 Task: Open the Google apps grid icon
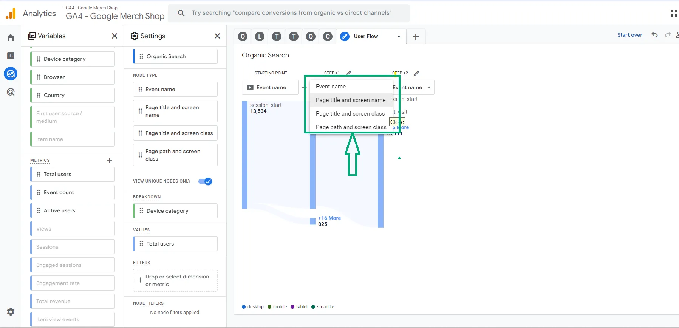click(674, 13)
